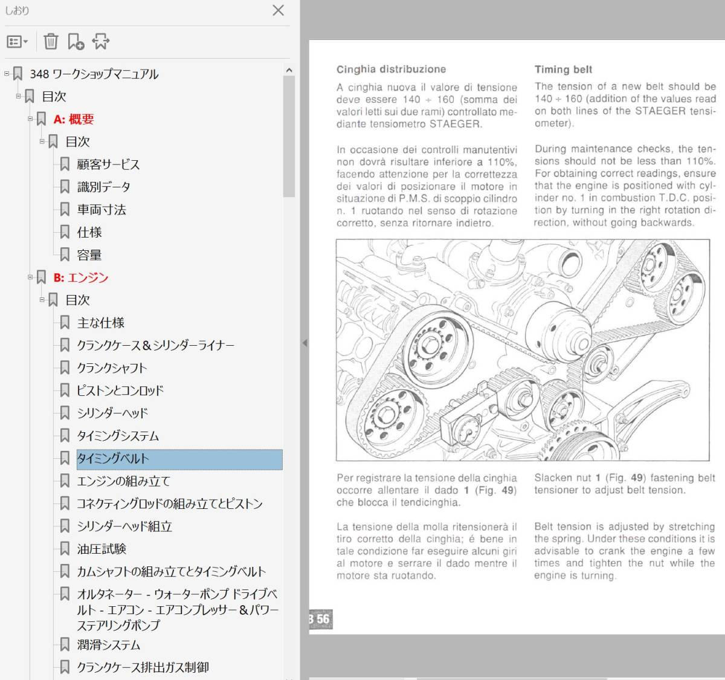Click the B 56 page number label
Screen dimensions: 725x680
[320, 619]
